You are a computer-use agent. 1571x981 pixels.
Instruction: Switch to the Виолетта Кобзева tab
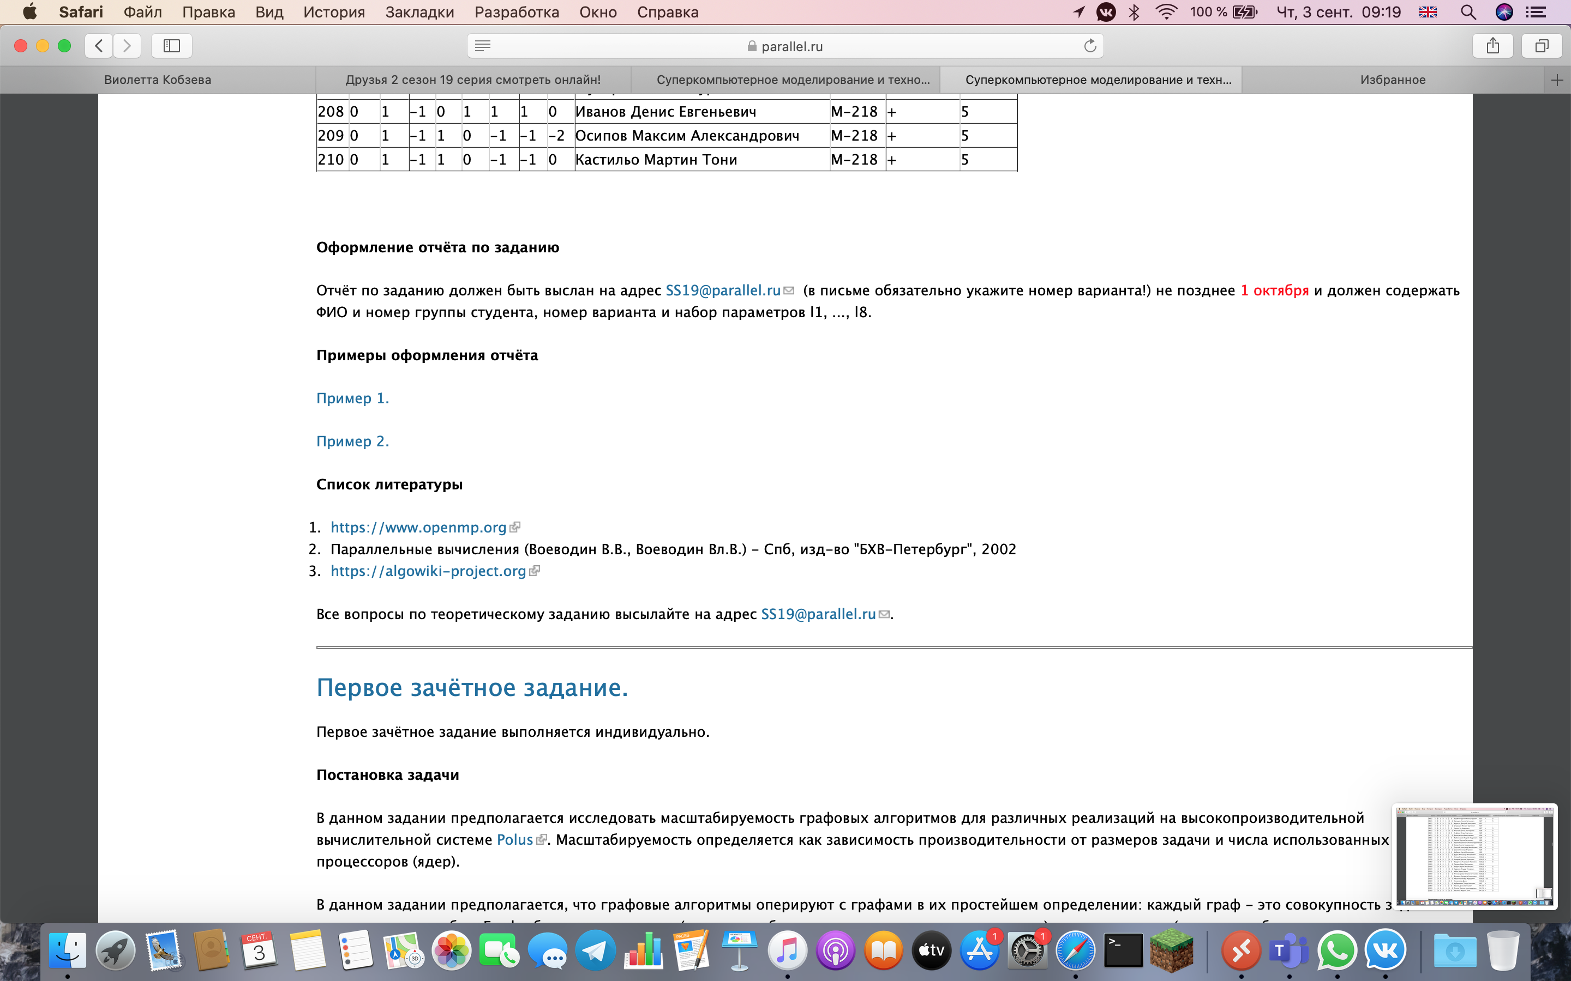click(158, 80)
